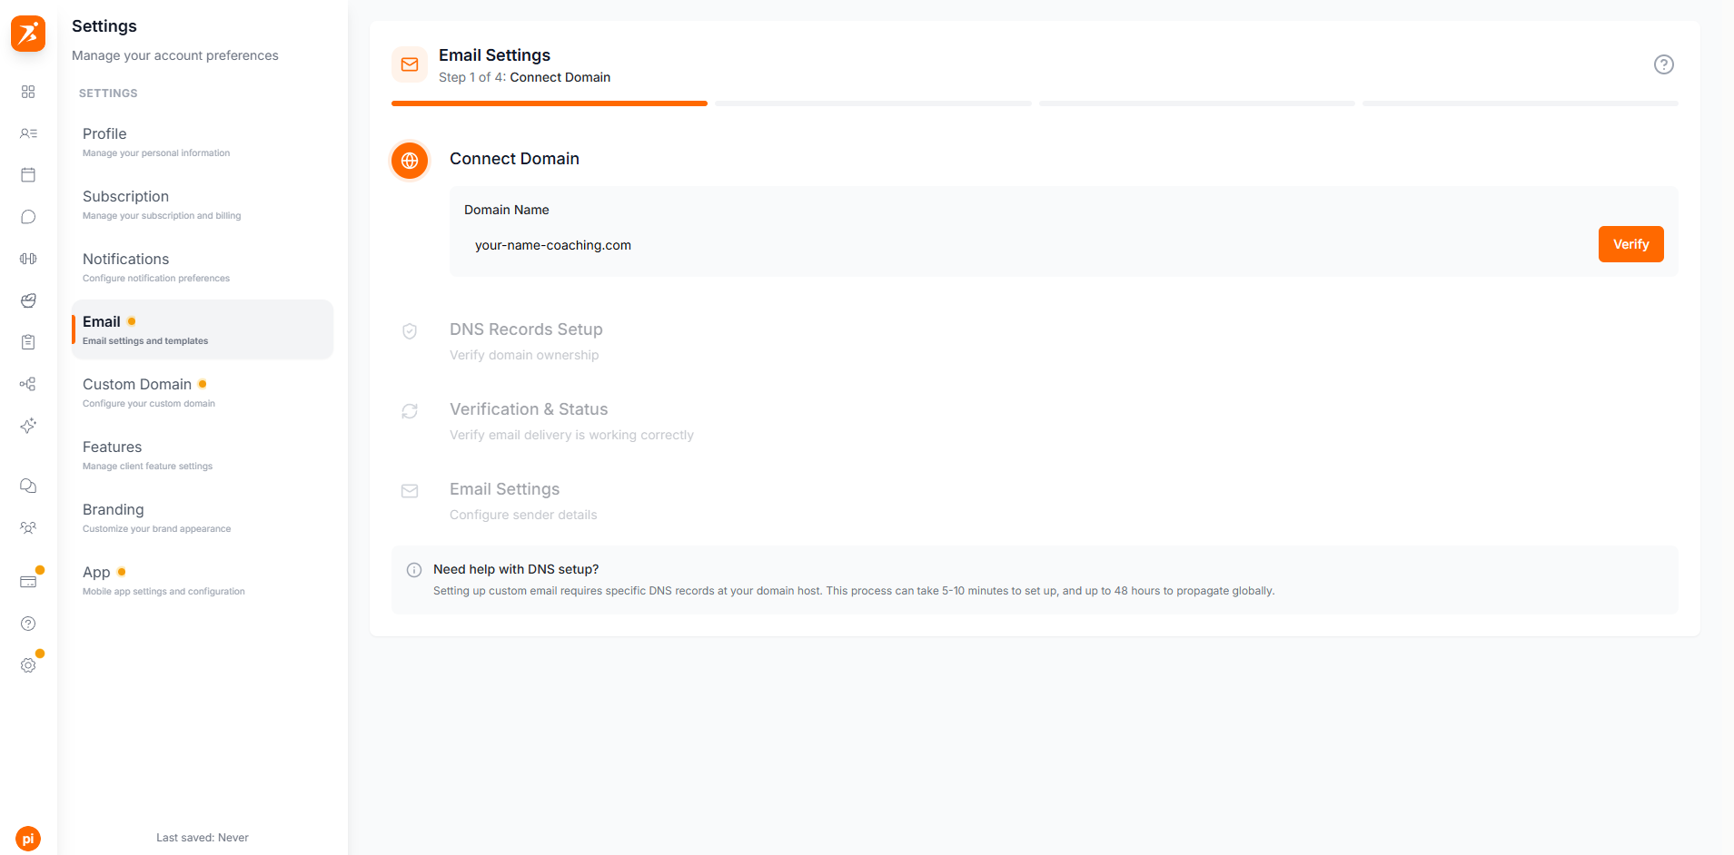Screen dimensions: 1734x855
Task: Select the dumbbell workouts icon
Action: 28,259
